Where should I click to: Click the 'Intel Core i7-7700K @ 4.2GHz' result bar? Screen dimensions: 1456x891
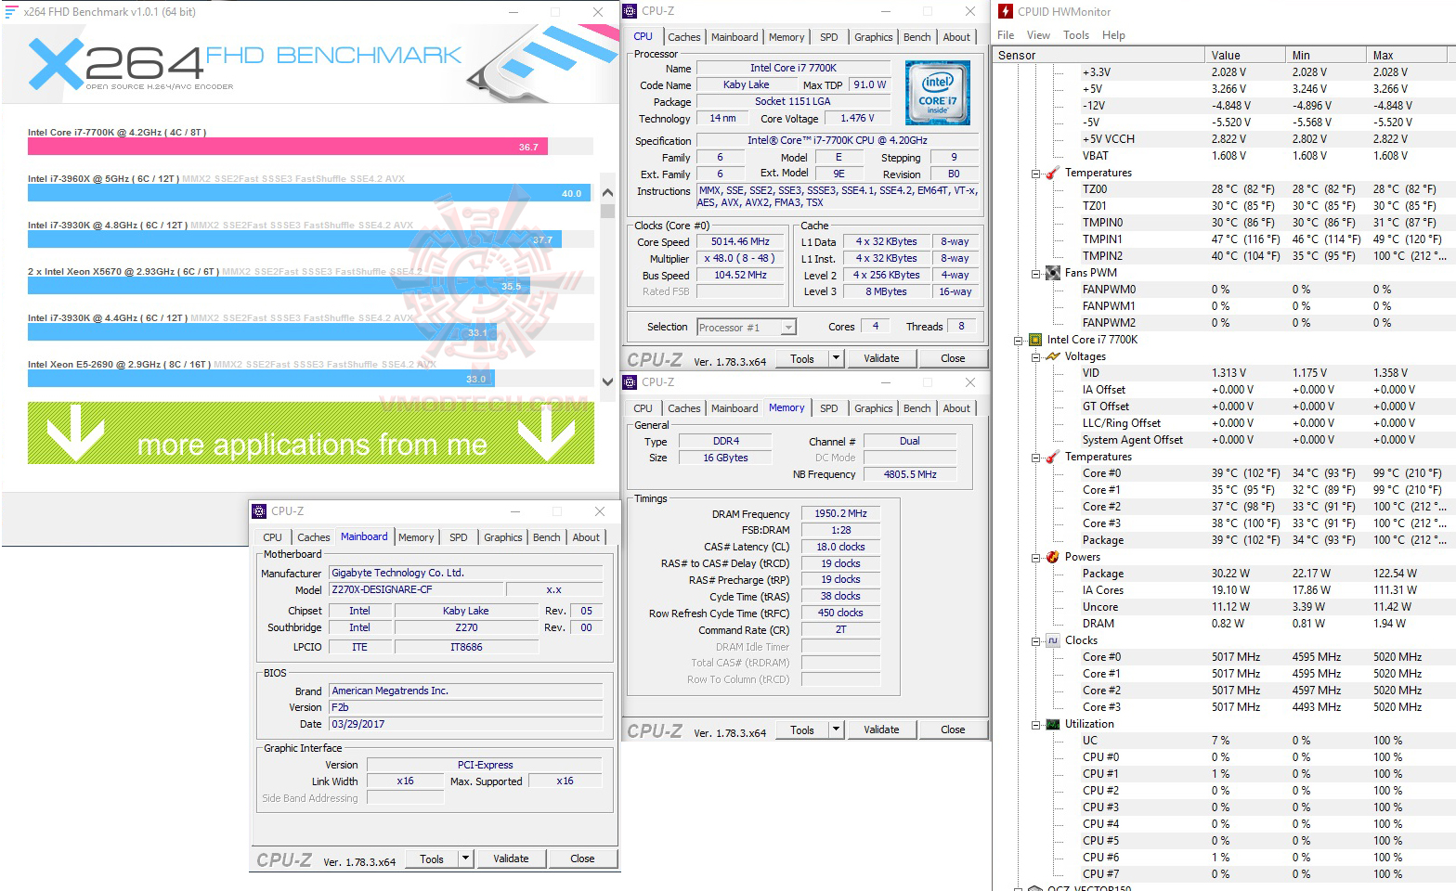click(288, 146)
